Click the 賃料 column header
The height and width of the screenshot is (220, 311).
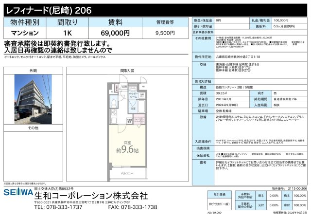(116, 22)
